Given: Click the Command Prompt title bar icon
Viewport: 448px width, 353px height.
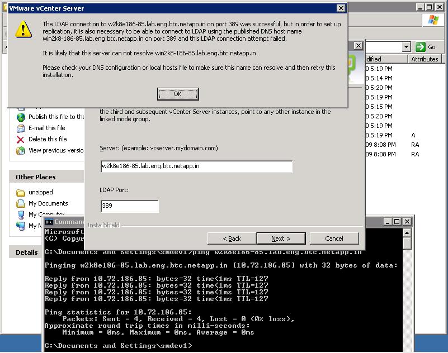Looking at the screenshot, I should (49, 222).
